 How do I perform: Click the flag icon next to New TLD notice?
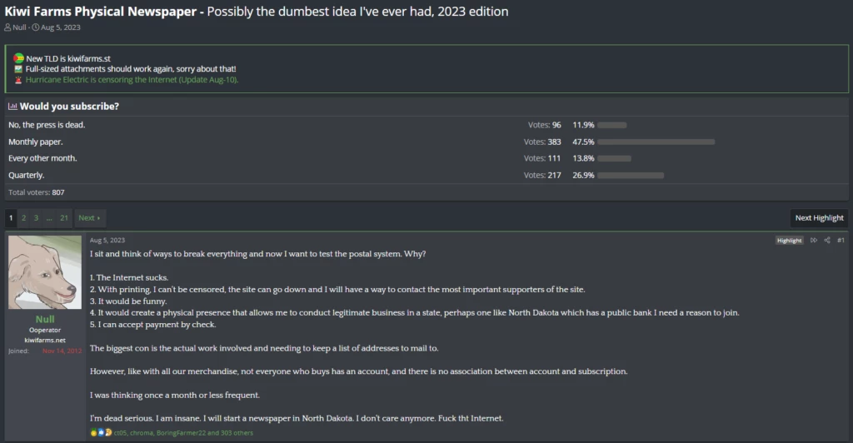(18, 58)
